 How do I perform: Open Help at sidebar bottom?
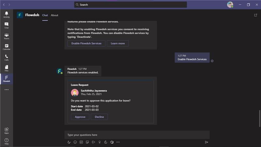pos(7,141)
